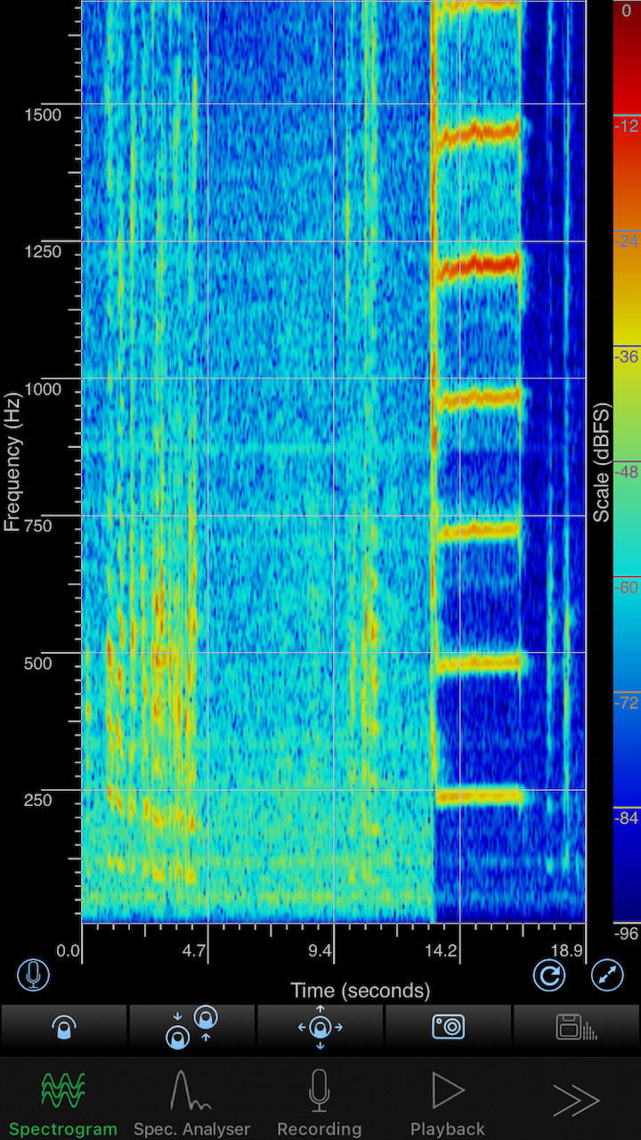The height and width of the screenshot is (1140, 641).
Task: Click the dBFS color scale bar
Action: (x=626, y=463)
